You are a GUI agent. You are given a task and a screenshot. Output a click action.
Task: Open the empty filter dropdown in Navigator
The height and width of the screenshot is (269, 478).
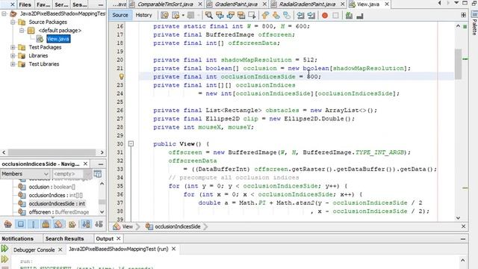[x=72, y=174]
